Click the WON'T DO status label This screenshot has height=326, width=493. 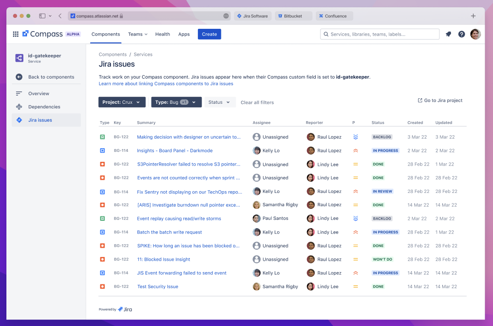(382, 260)
